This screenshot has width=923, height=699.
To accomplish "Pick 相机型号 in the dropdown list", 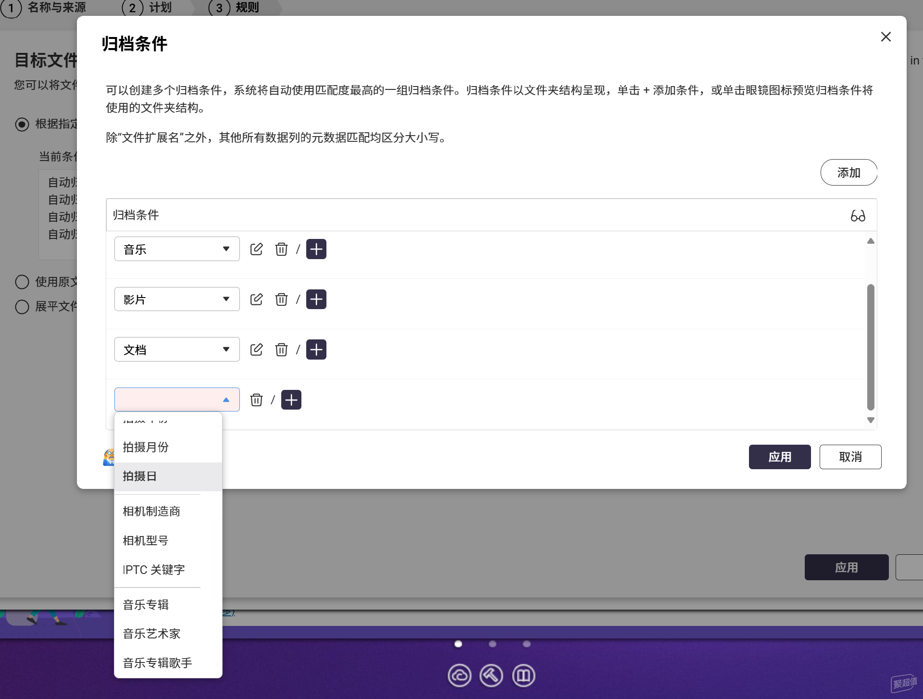I will coord(146,541).
